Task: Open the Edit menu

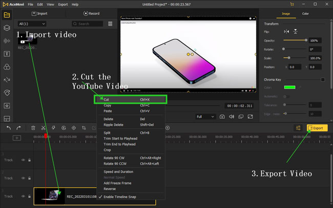Action: point(40,4)
